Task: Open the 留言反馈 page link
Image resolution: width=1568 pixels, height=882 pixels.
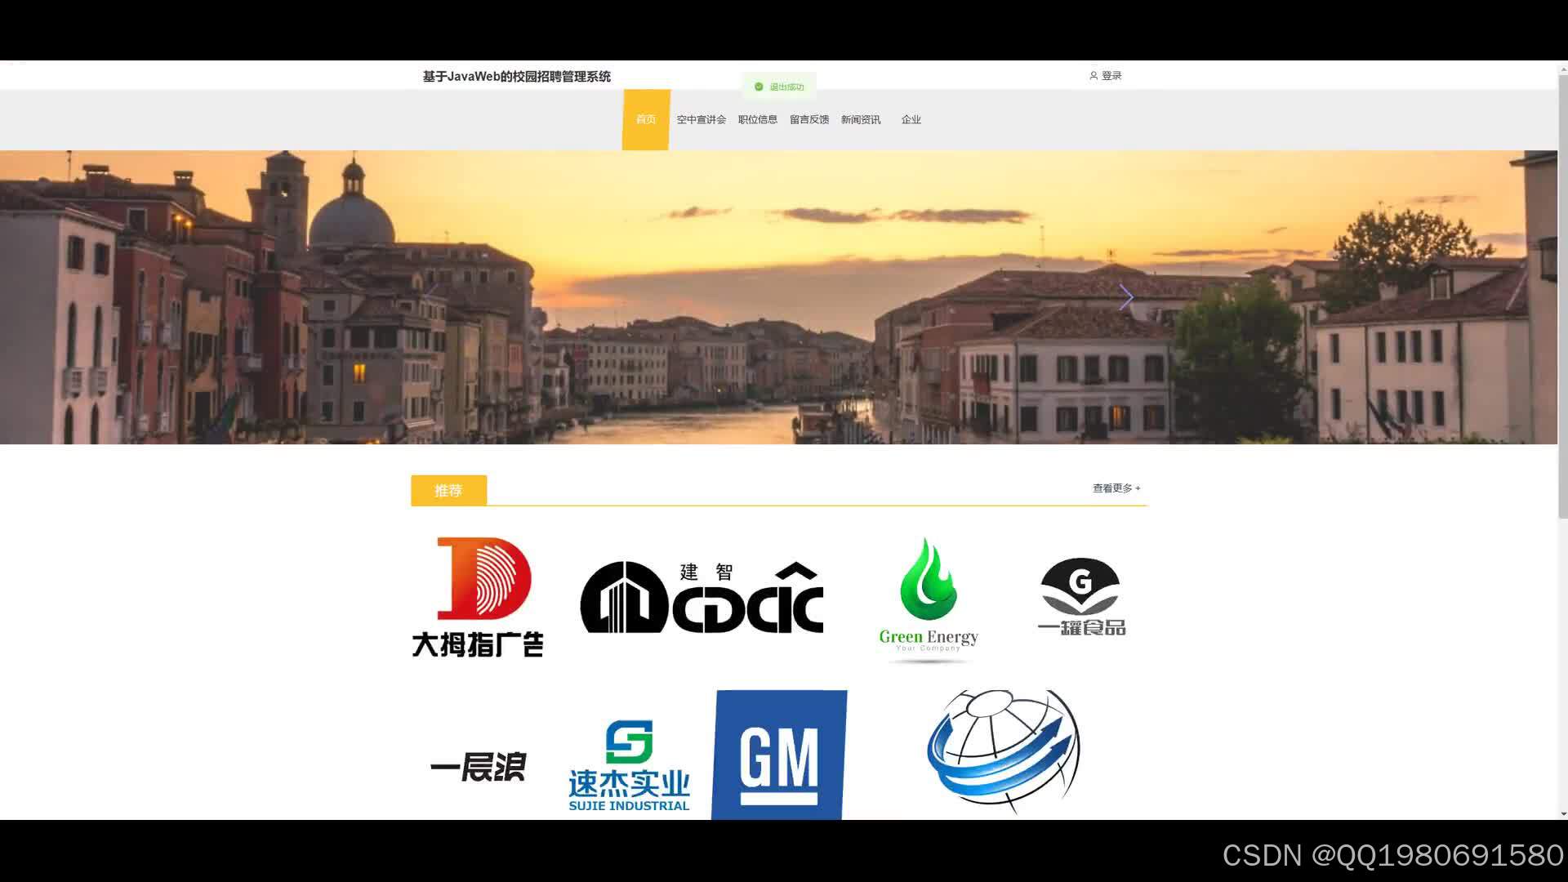Action: point(808,119)
